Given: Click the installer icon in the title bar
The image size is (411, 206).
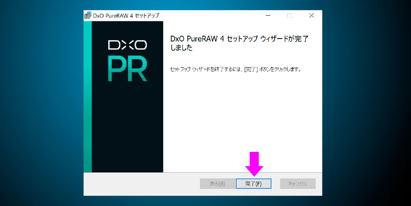Looking at the screenshot, I should tap(88, 16).
